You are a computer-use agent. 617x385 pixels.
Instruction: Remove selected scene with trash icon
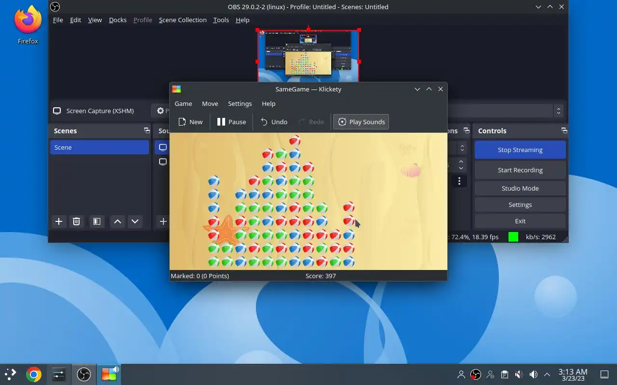[76, 221]
